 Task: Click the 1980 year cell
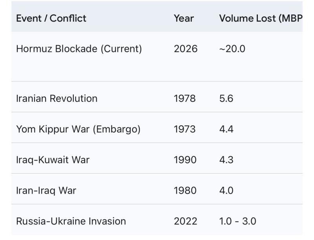(x=185, y=191)
